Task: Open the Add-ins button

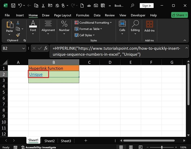Action: pos(149,27)
